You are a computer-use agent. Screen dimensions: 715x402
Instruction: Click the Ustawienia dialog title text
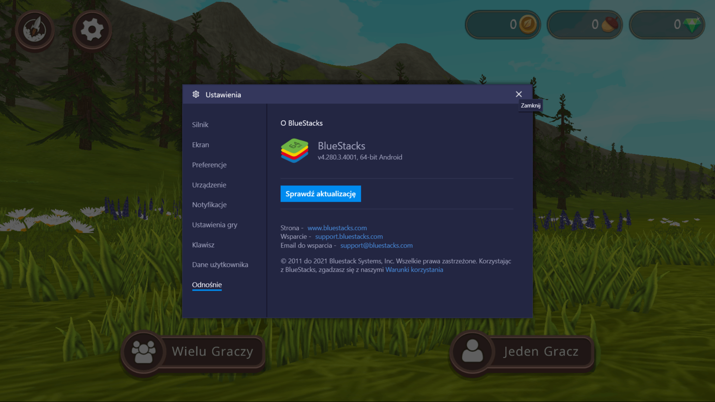tap(223, 95)
